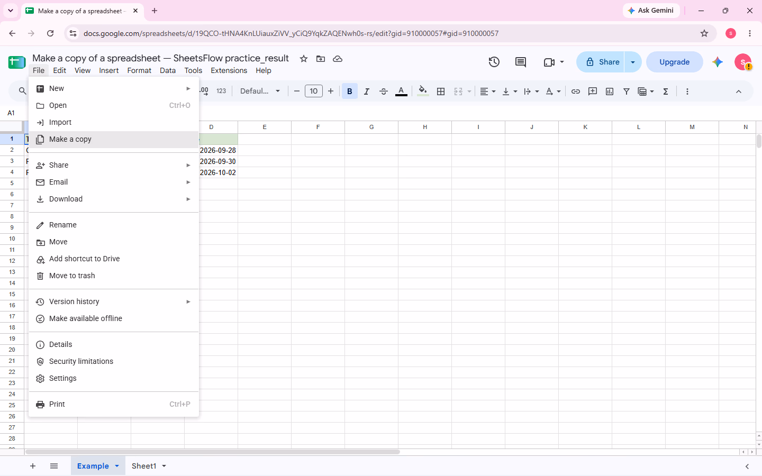Check cloud document status icon

[338, 59]
